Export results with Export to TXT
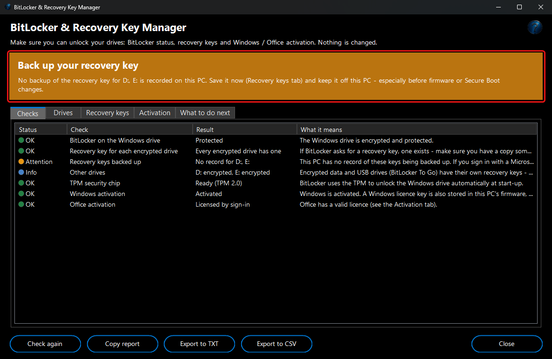The width and height of the screenshot is (552, 359). 199,344
